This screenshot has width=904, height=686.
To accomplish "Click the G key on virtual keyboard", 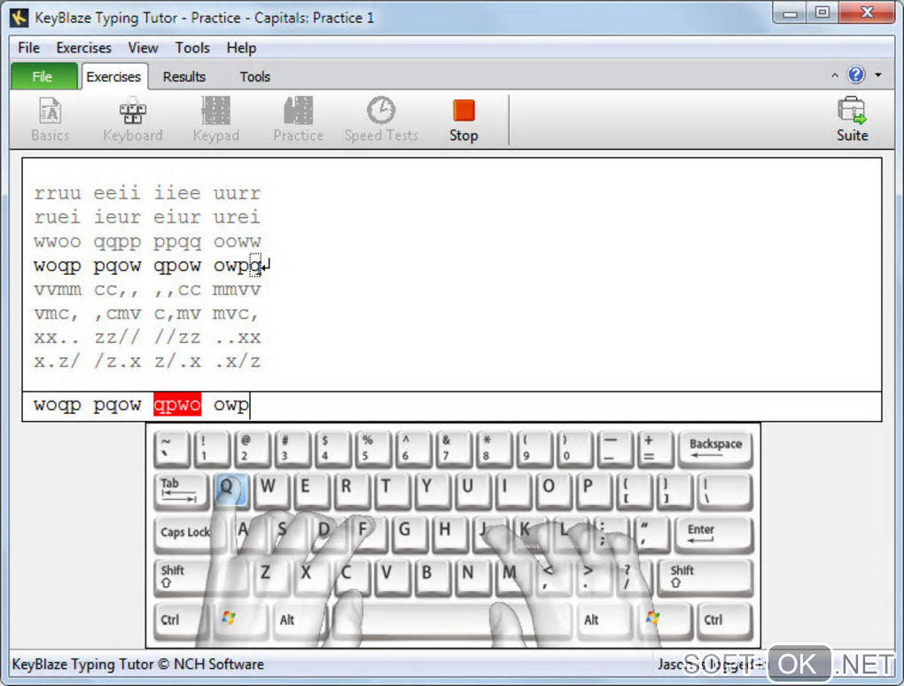I will [410, 534].
